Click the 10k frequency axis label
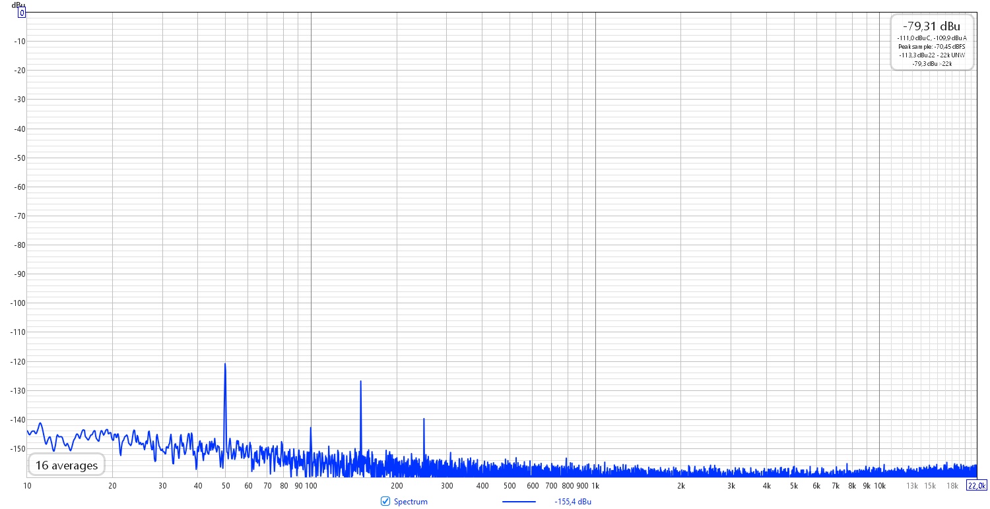The width and height of the screenshot is (990, 509). click(879, 486)
